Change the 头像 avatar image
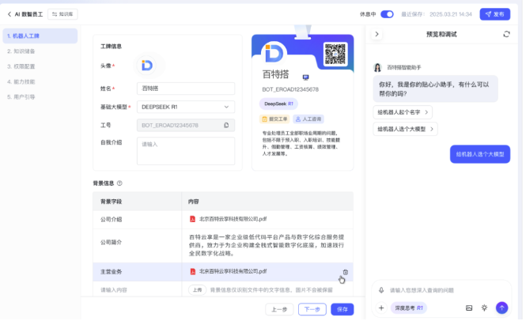This screenshot has height=321, width=526. (147, 66)
